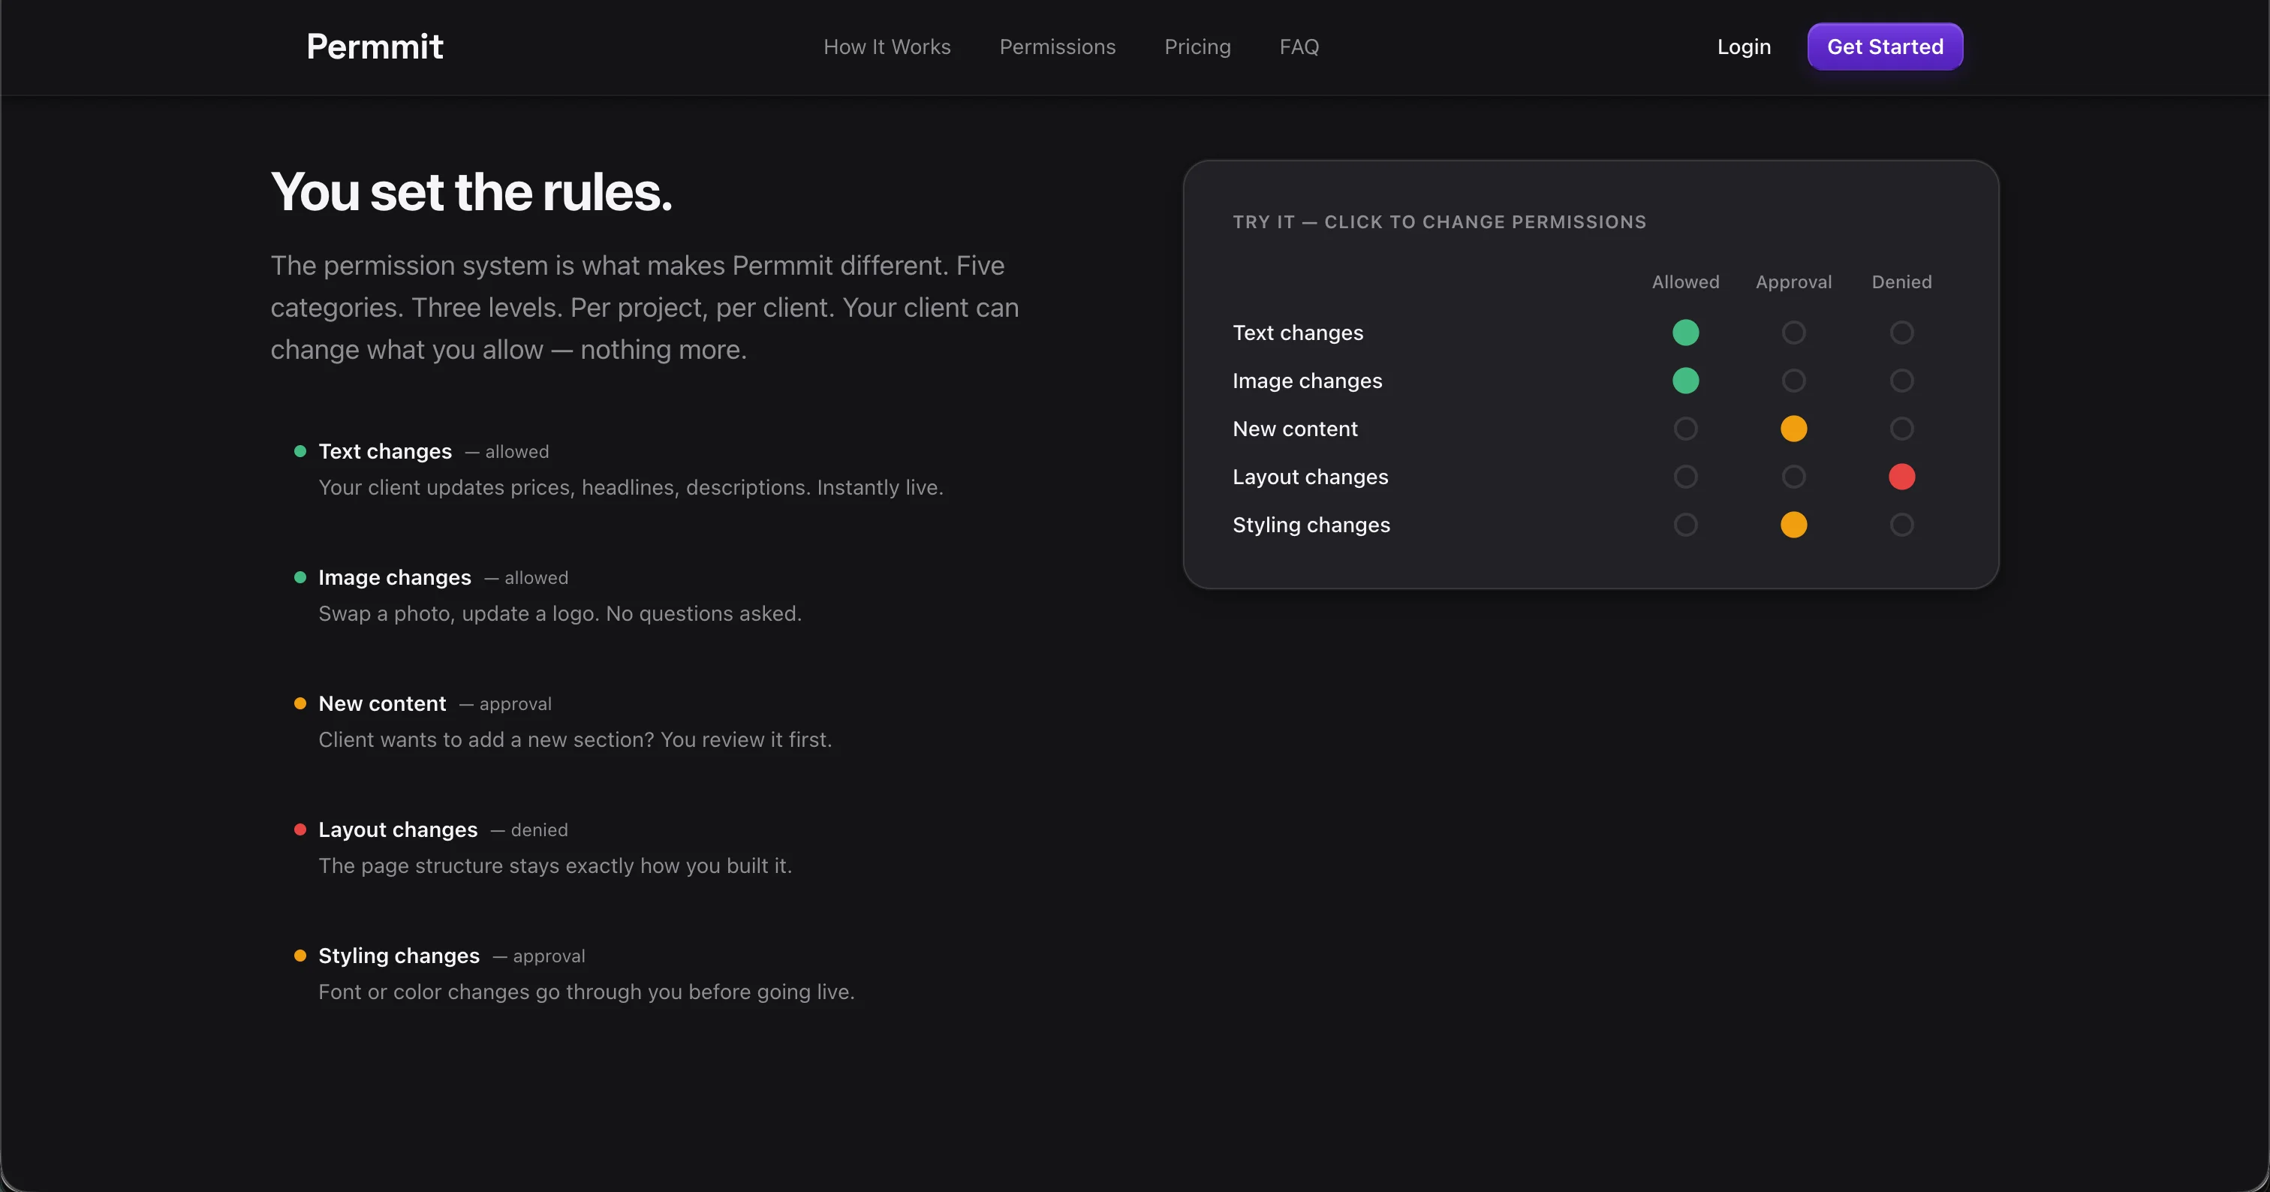Click orange Approval dot for New content
This screenshot has width=2270, height=1192.
[x=1793, y=429]
